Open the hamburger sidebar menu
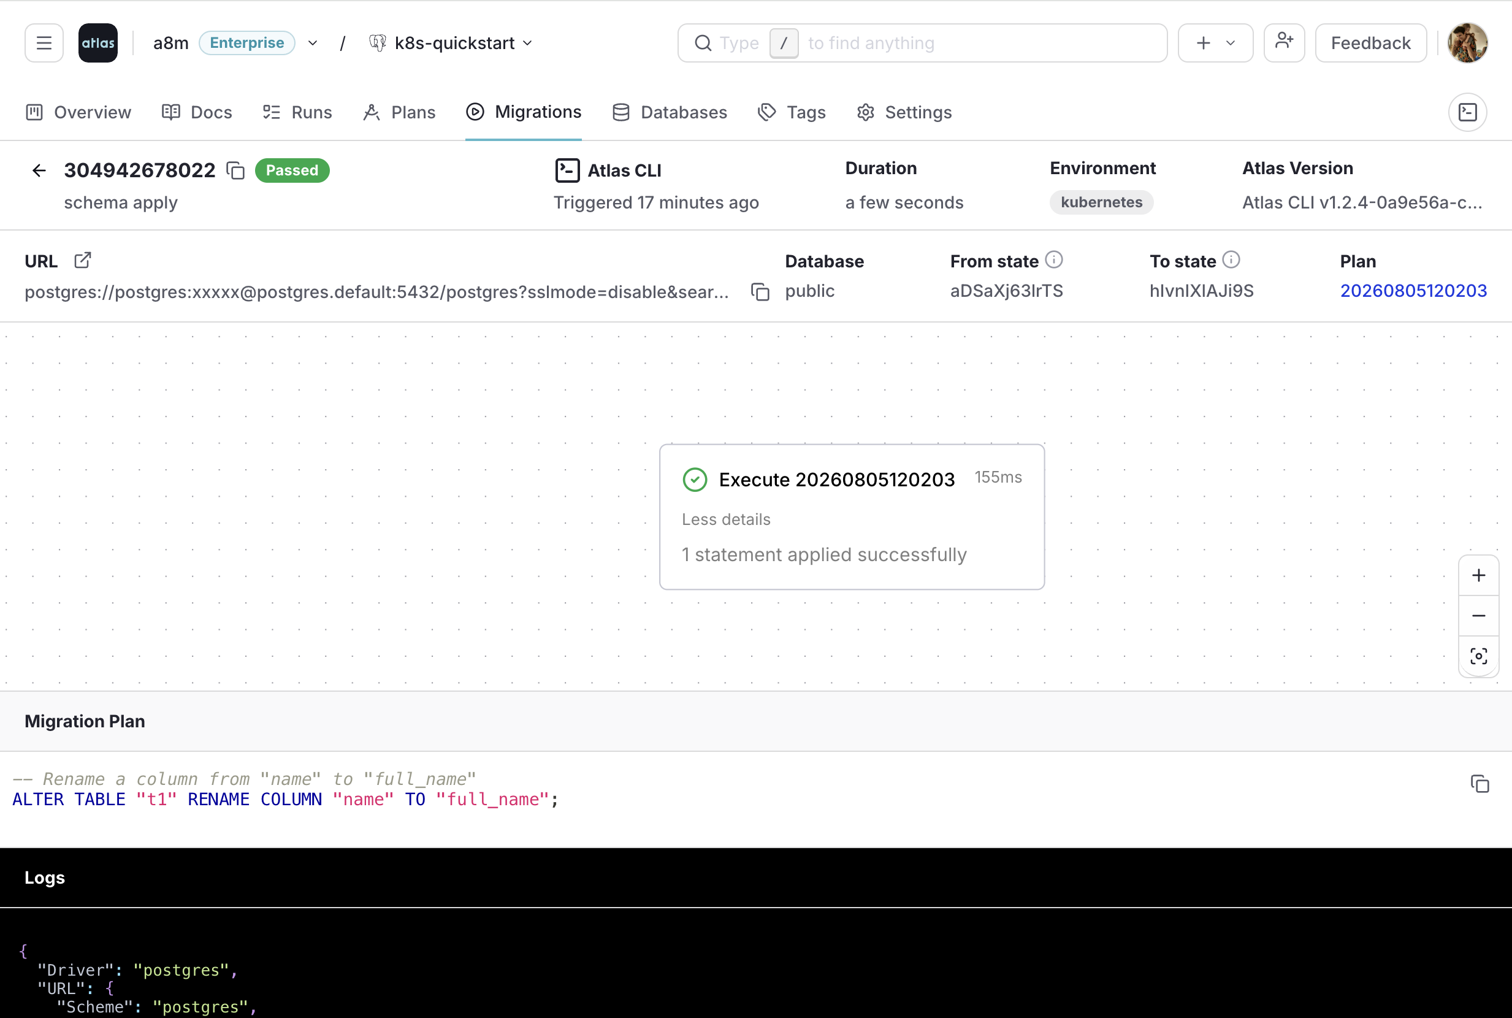Image resolution: width=1512 pixels, height=1018 pixels. (x=44, y=43)
